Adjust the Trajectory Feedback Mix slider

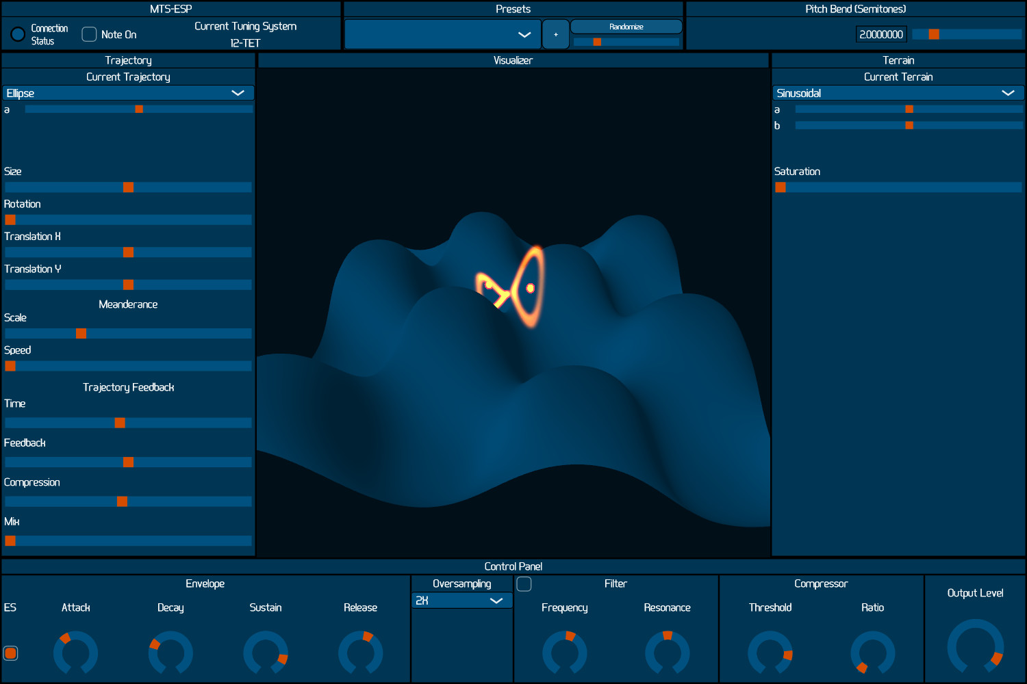(x=128, y=541)
